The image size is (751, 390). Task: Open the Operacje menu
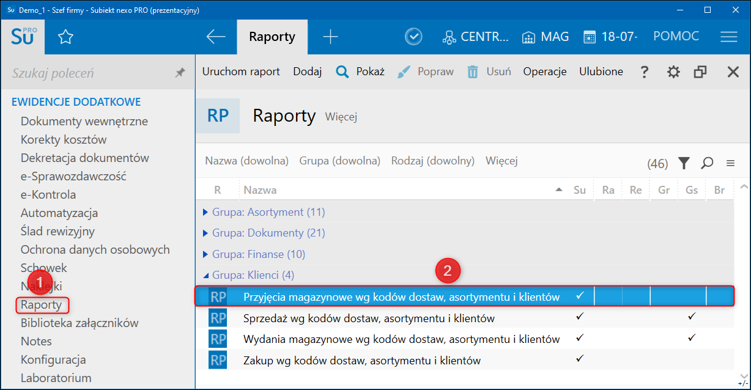pos(545,72)
